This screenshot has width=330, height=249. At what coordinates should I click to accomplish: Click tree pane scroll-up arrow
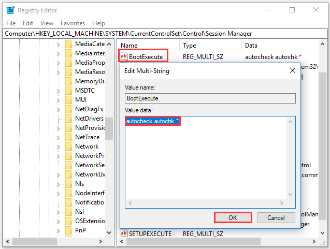click(x=109, y=44)
